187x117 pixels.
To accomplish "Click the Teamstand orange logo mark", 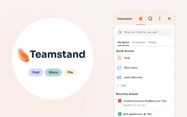I will click(x=23, y=55).
